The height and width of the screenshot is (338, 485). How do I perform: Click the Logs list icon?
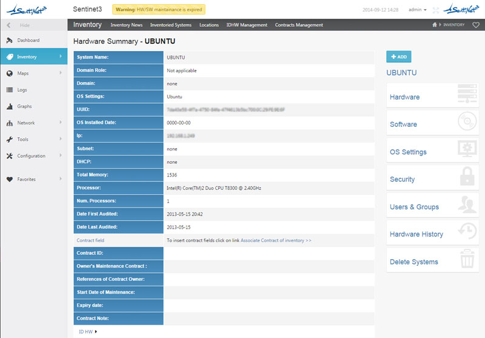[x=10, y=90]
